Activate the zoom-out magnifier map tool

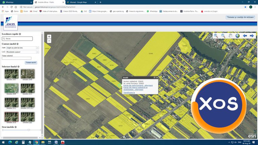[223, 36]
